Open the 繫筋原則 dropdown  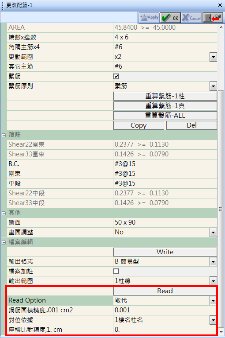coord(213,86)
